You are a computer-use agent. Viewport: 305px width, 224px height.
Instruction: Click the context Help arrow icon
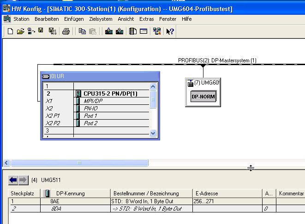(x=170, y=31)
